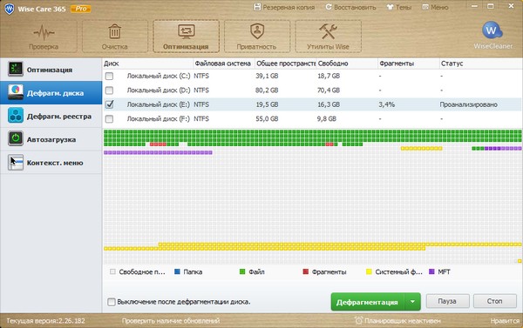Check the Локальный диск (C:) checkbox
Screen dimensions: 523x328
click(109, 77)
